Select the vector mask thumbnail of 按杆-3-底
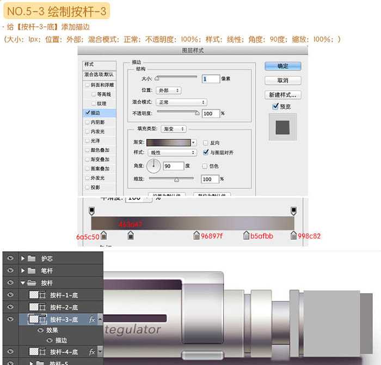The image size is (381, 365). (43, 319)
